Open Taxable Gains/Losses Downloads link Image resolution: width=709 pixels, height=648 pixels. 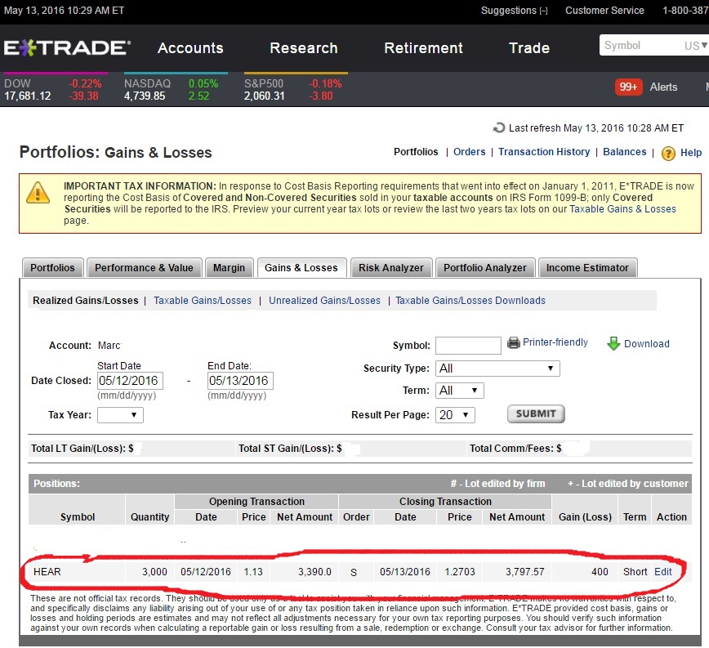coord(470,301)
